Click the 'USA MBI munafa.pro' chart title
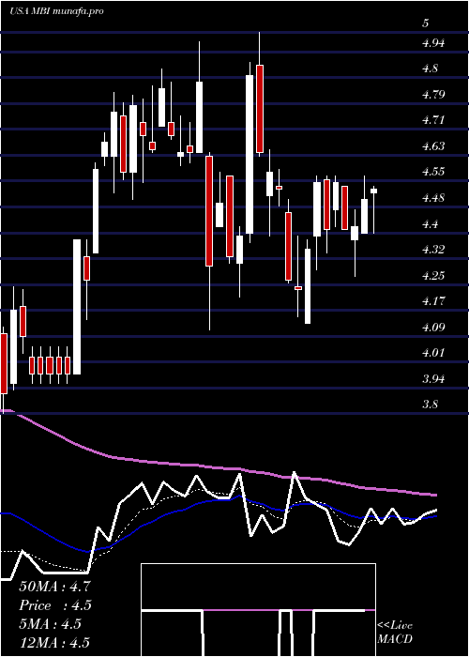This screenshot has height=657, width=469. [x=56, y=11]
